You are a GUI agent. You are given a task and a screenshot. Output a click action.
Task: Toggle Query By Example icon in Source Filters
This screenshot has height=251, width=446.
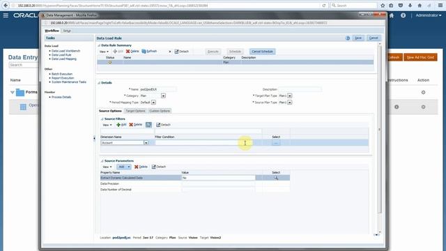coord(148,125)
